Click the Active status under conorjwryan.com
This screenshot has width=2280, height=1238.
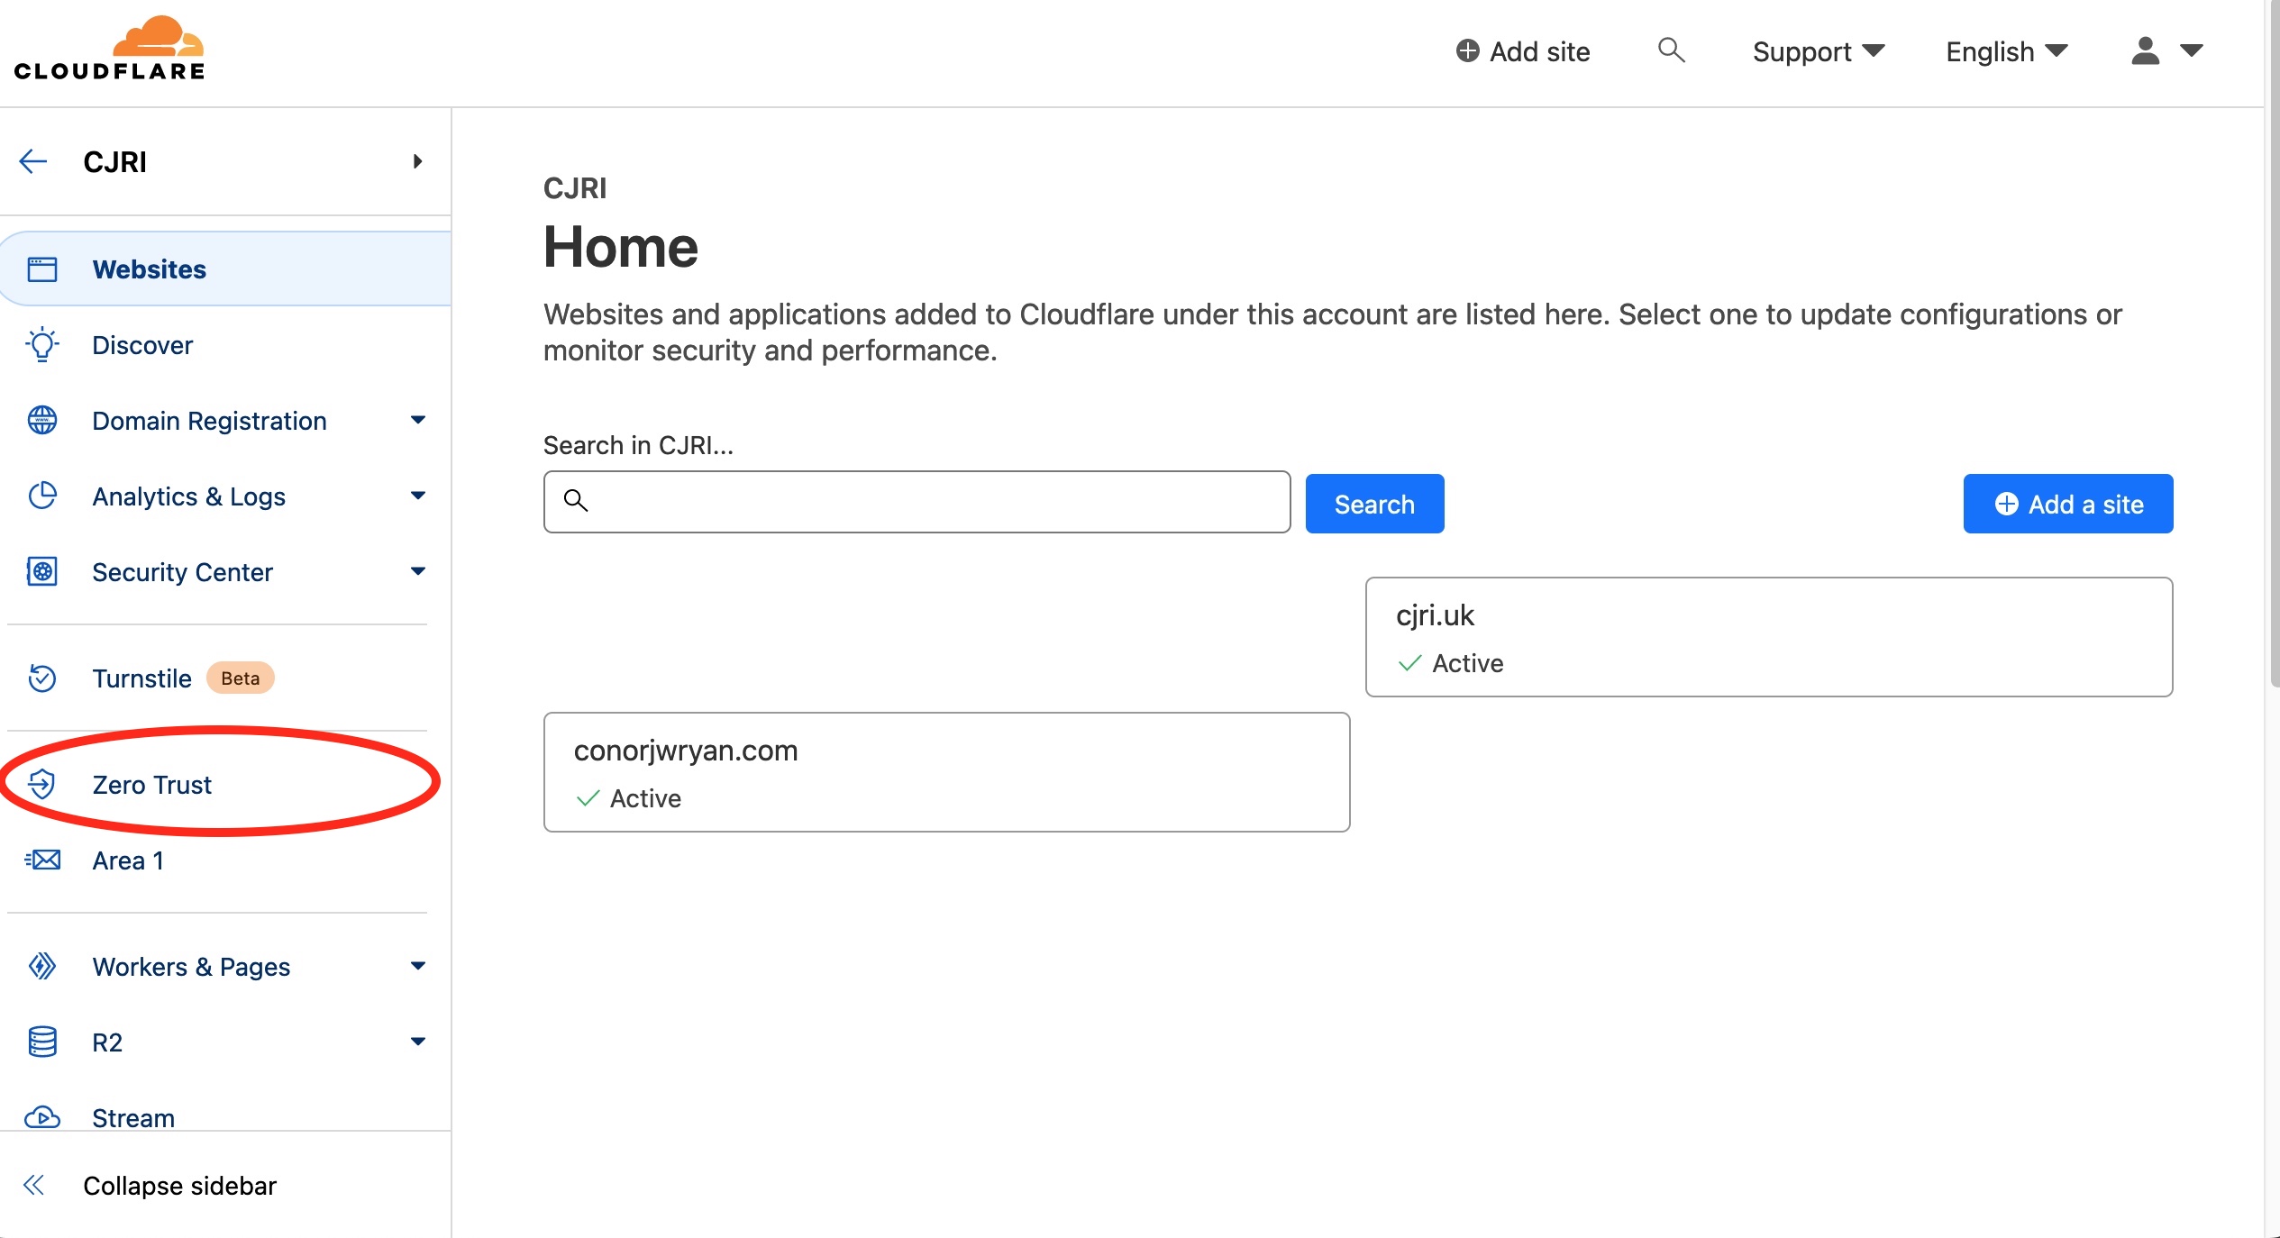coord(628,798)
